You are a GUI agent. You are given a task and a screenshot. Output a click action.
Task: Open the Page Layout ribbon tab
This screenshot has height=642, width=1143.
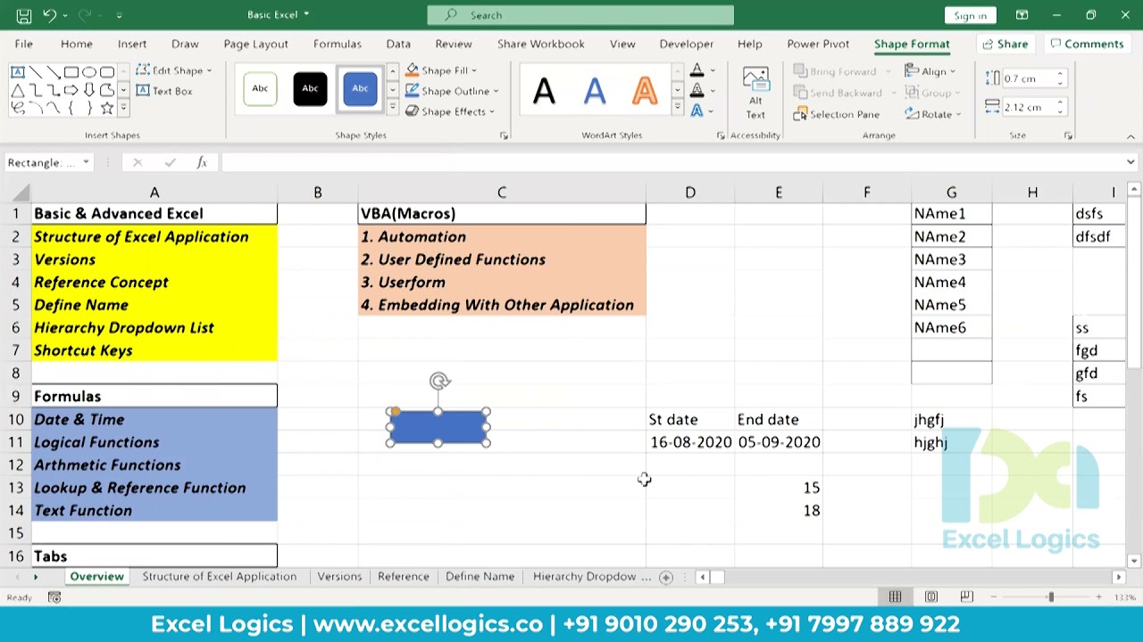tap(255, 44)
